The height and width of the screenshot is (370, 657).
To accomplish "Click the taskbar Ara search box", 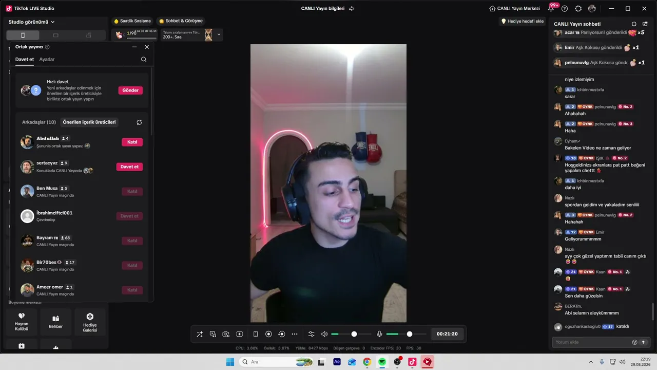I will pyautogui.click(x=276, y=362).
